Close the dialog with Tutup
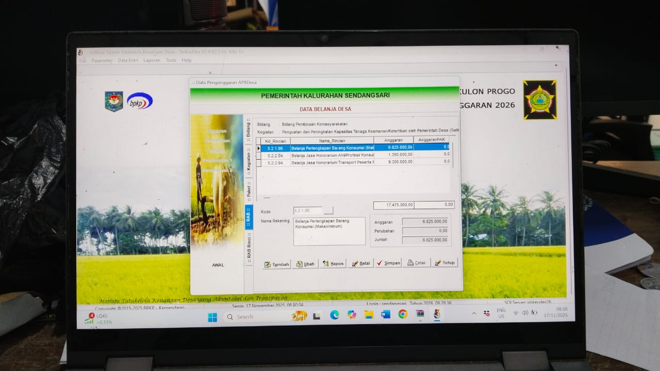Screen dimensions: 660x371 (x=444, y=263)
